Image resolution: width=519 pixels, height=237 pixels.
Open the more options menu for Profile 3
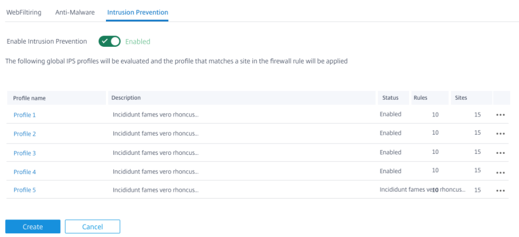(x=500, y=153)
